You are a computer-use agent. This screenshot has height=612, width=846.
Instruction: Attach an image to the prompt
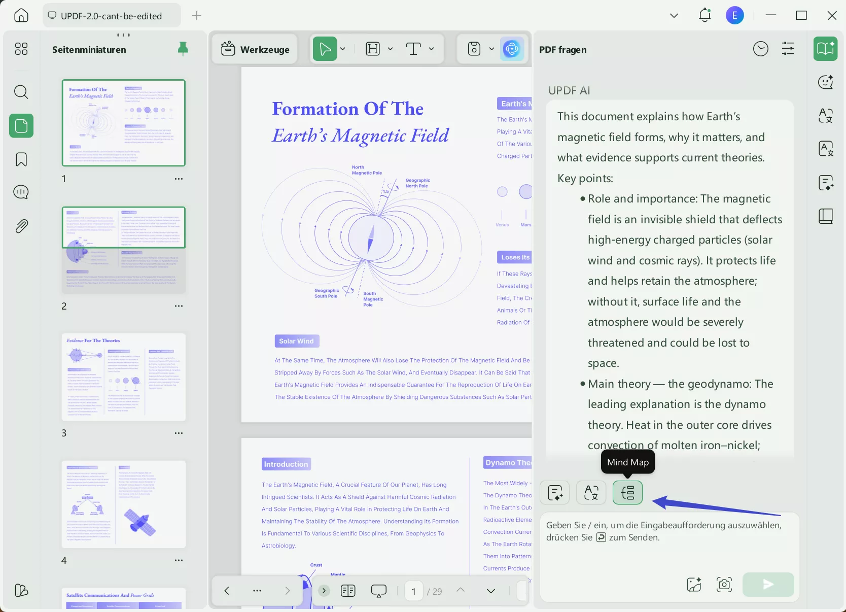[x=694, y=585]
